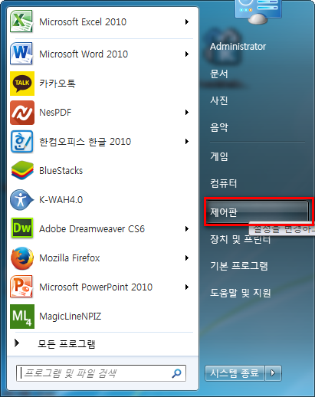Expand Microsoft PowerPoint 2010 jump list arrow

(x=187, y=287)
